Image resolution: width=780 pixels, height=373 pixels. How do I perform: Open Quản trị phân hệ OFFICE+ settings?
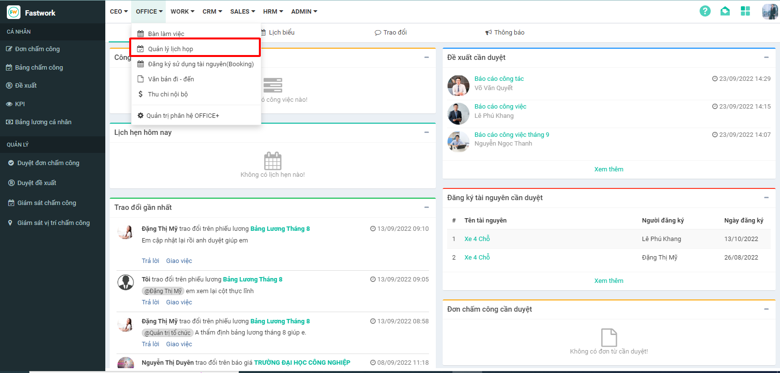click(x=182, y=116)
